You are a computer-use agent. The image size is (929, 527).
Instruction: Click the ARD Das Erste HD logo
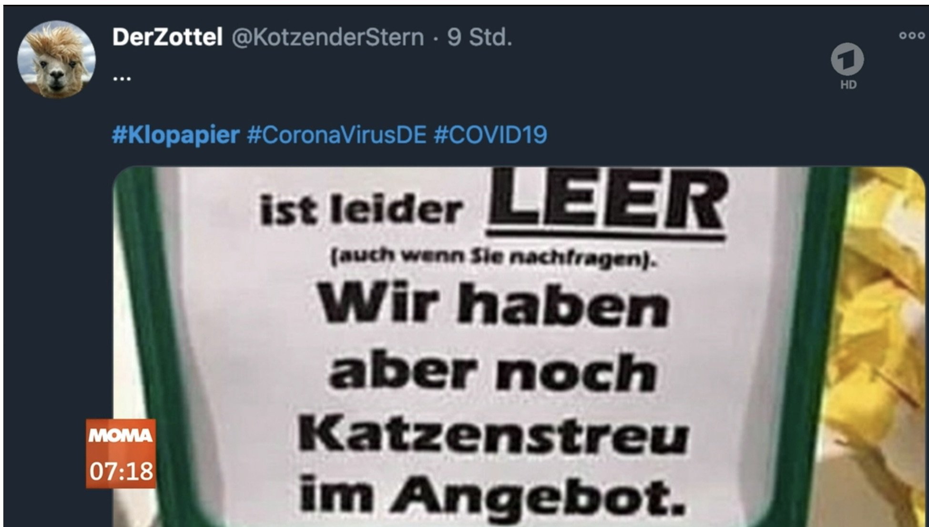[x=847, y=59]
